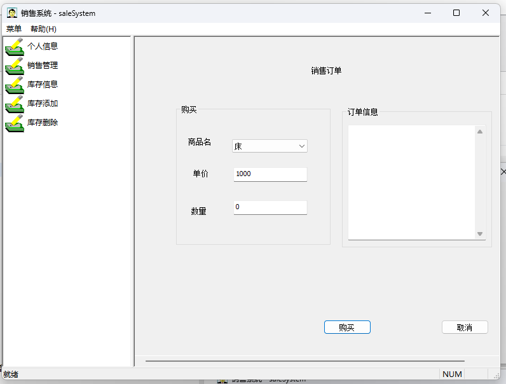Click the 订单信息 scrollbar down arrow
506x384 pixels.
coord(480,234)
